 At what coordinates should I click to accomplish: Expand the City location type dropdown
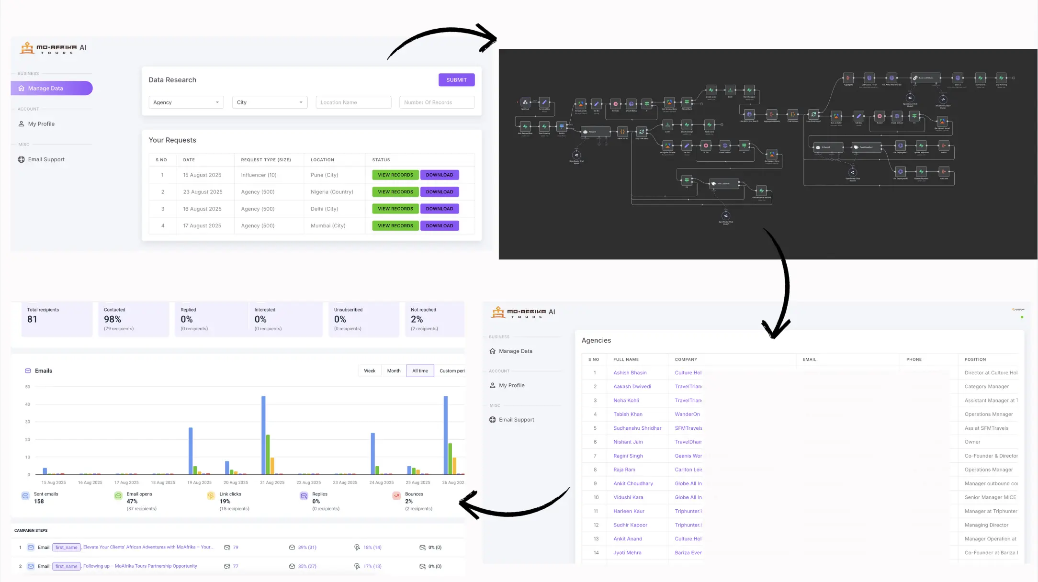click(270, 102)
